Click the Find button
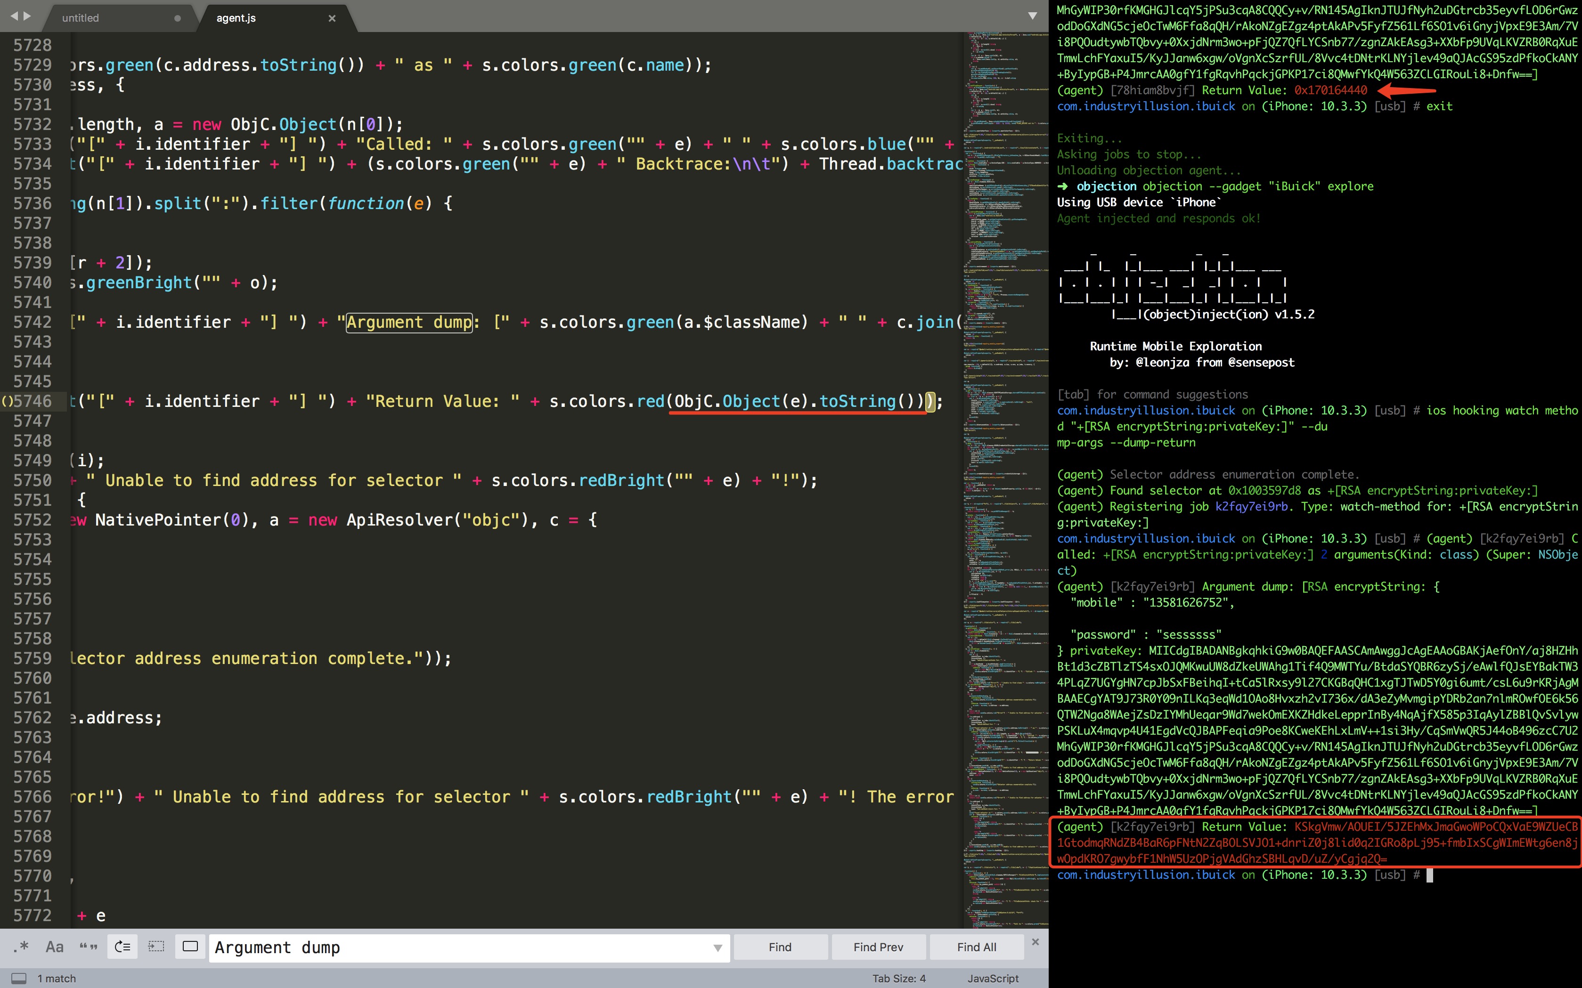 780,947
